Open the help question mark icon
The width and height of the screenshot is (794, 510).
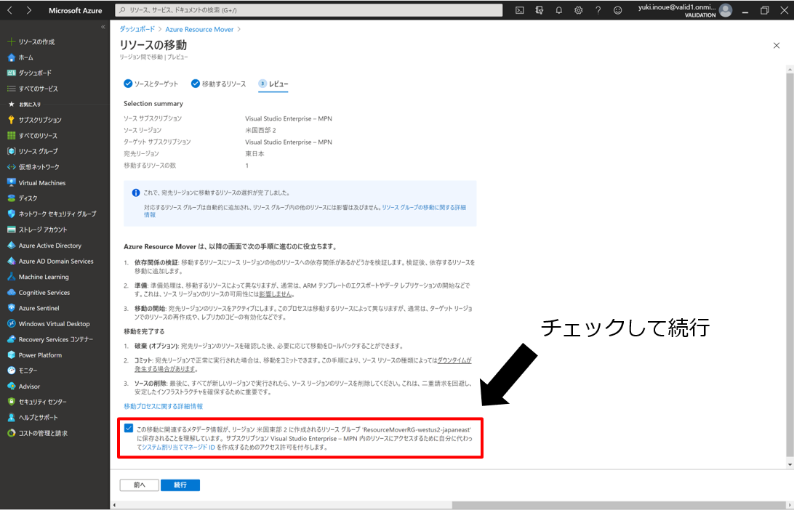pos(598,10)
